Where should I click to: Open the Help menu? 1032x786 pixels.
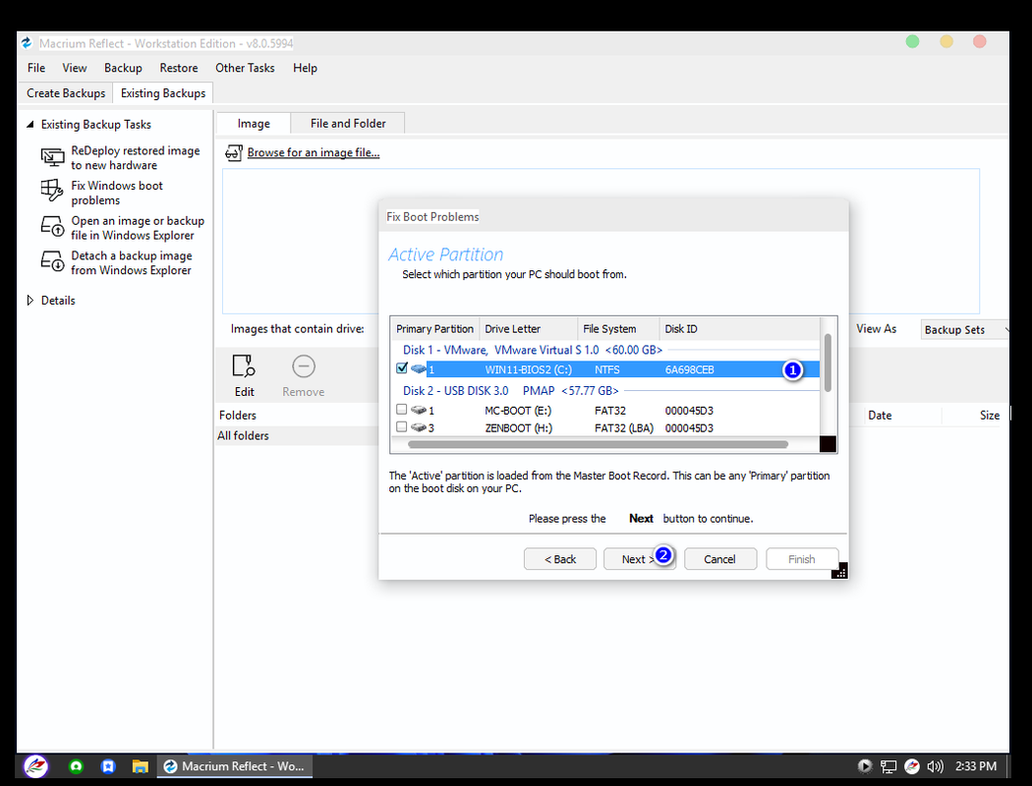coord(305,68)
